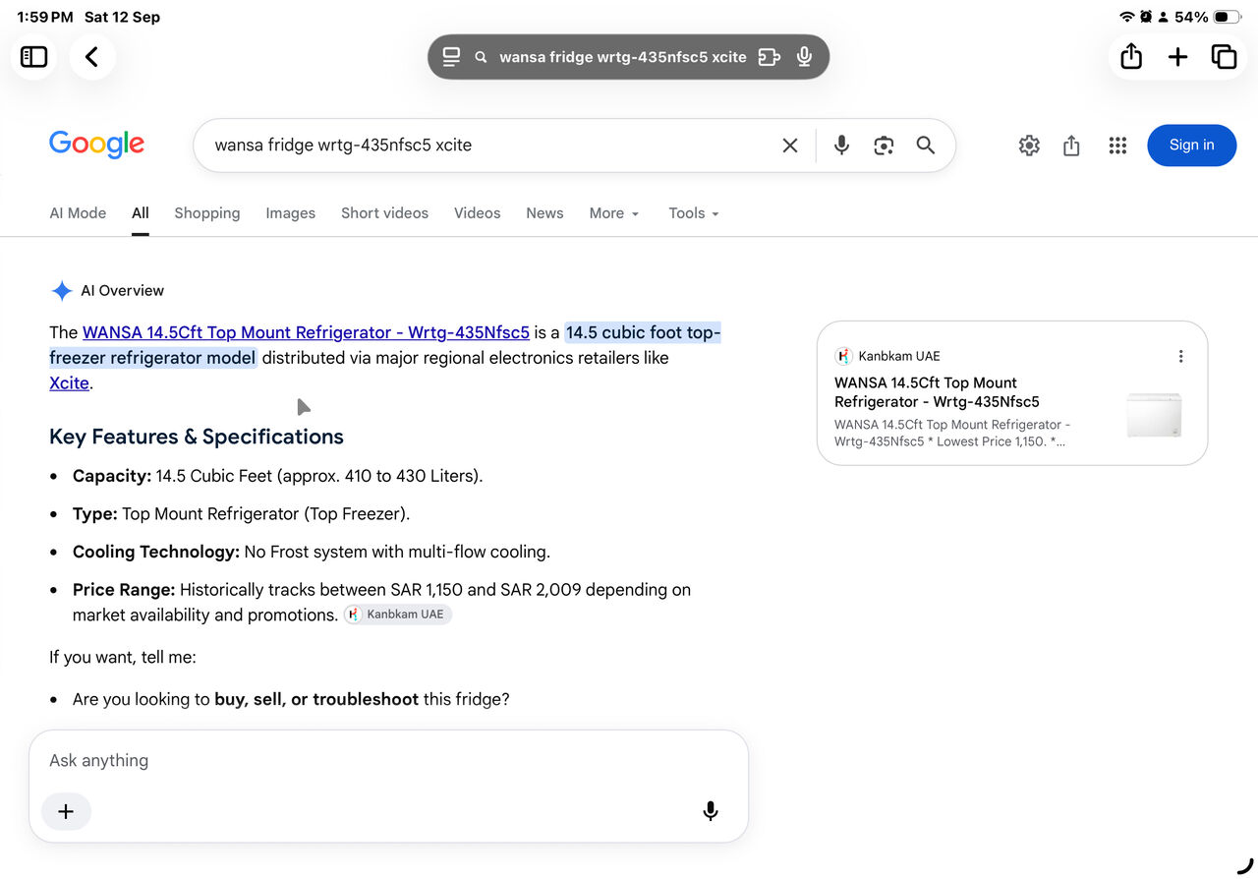1258x879 pixels.
Task: Go to the Google homepage logo
Action: point(96,145)
